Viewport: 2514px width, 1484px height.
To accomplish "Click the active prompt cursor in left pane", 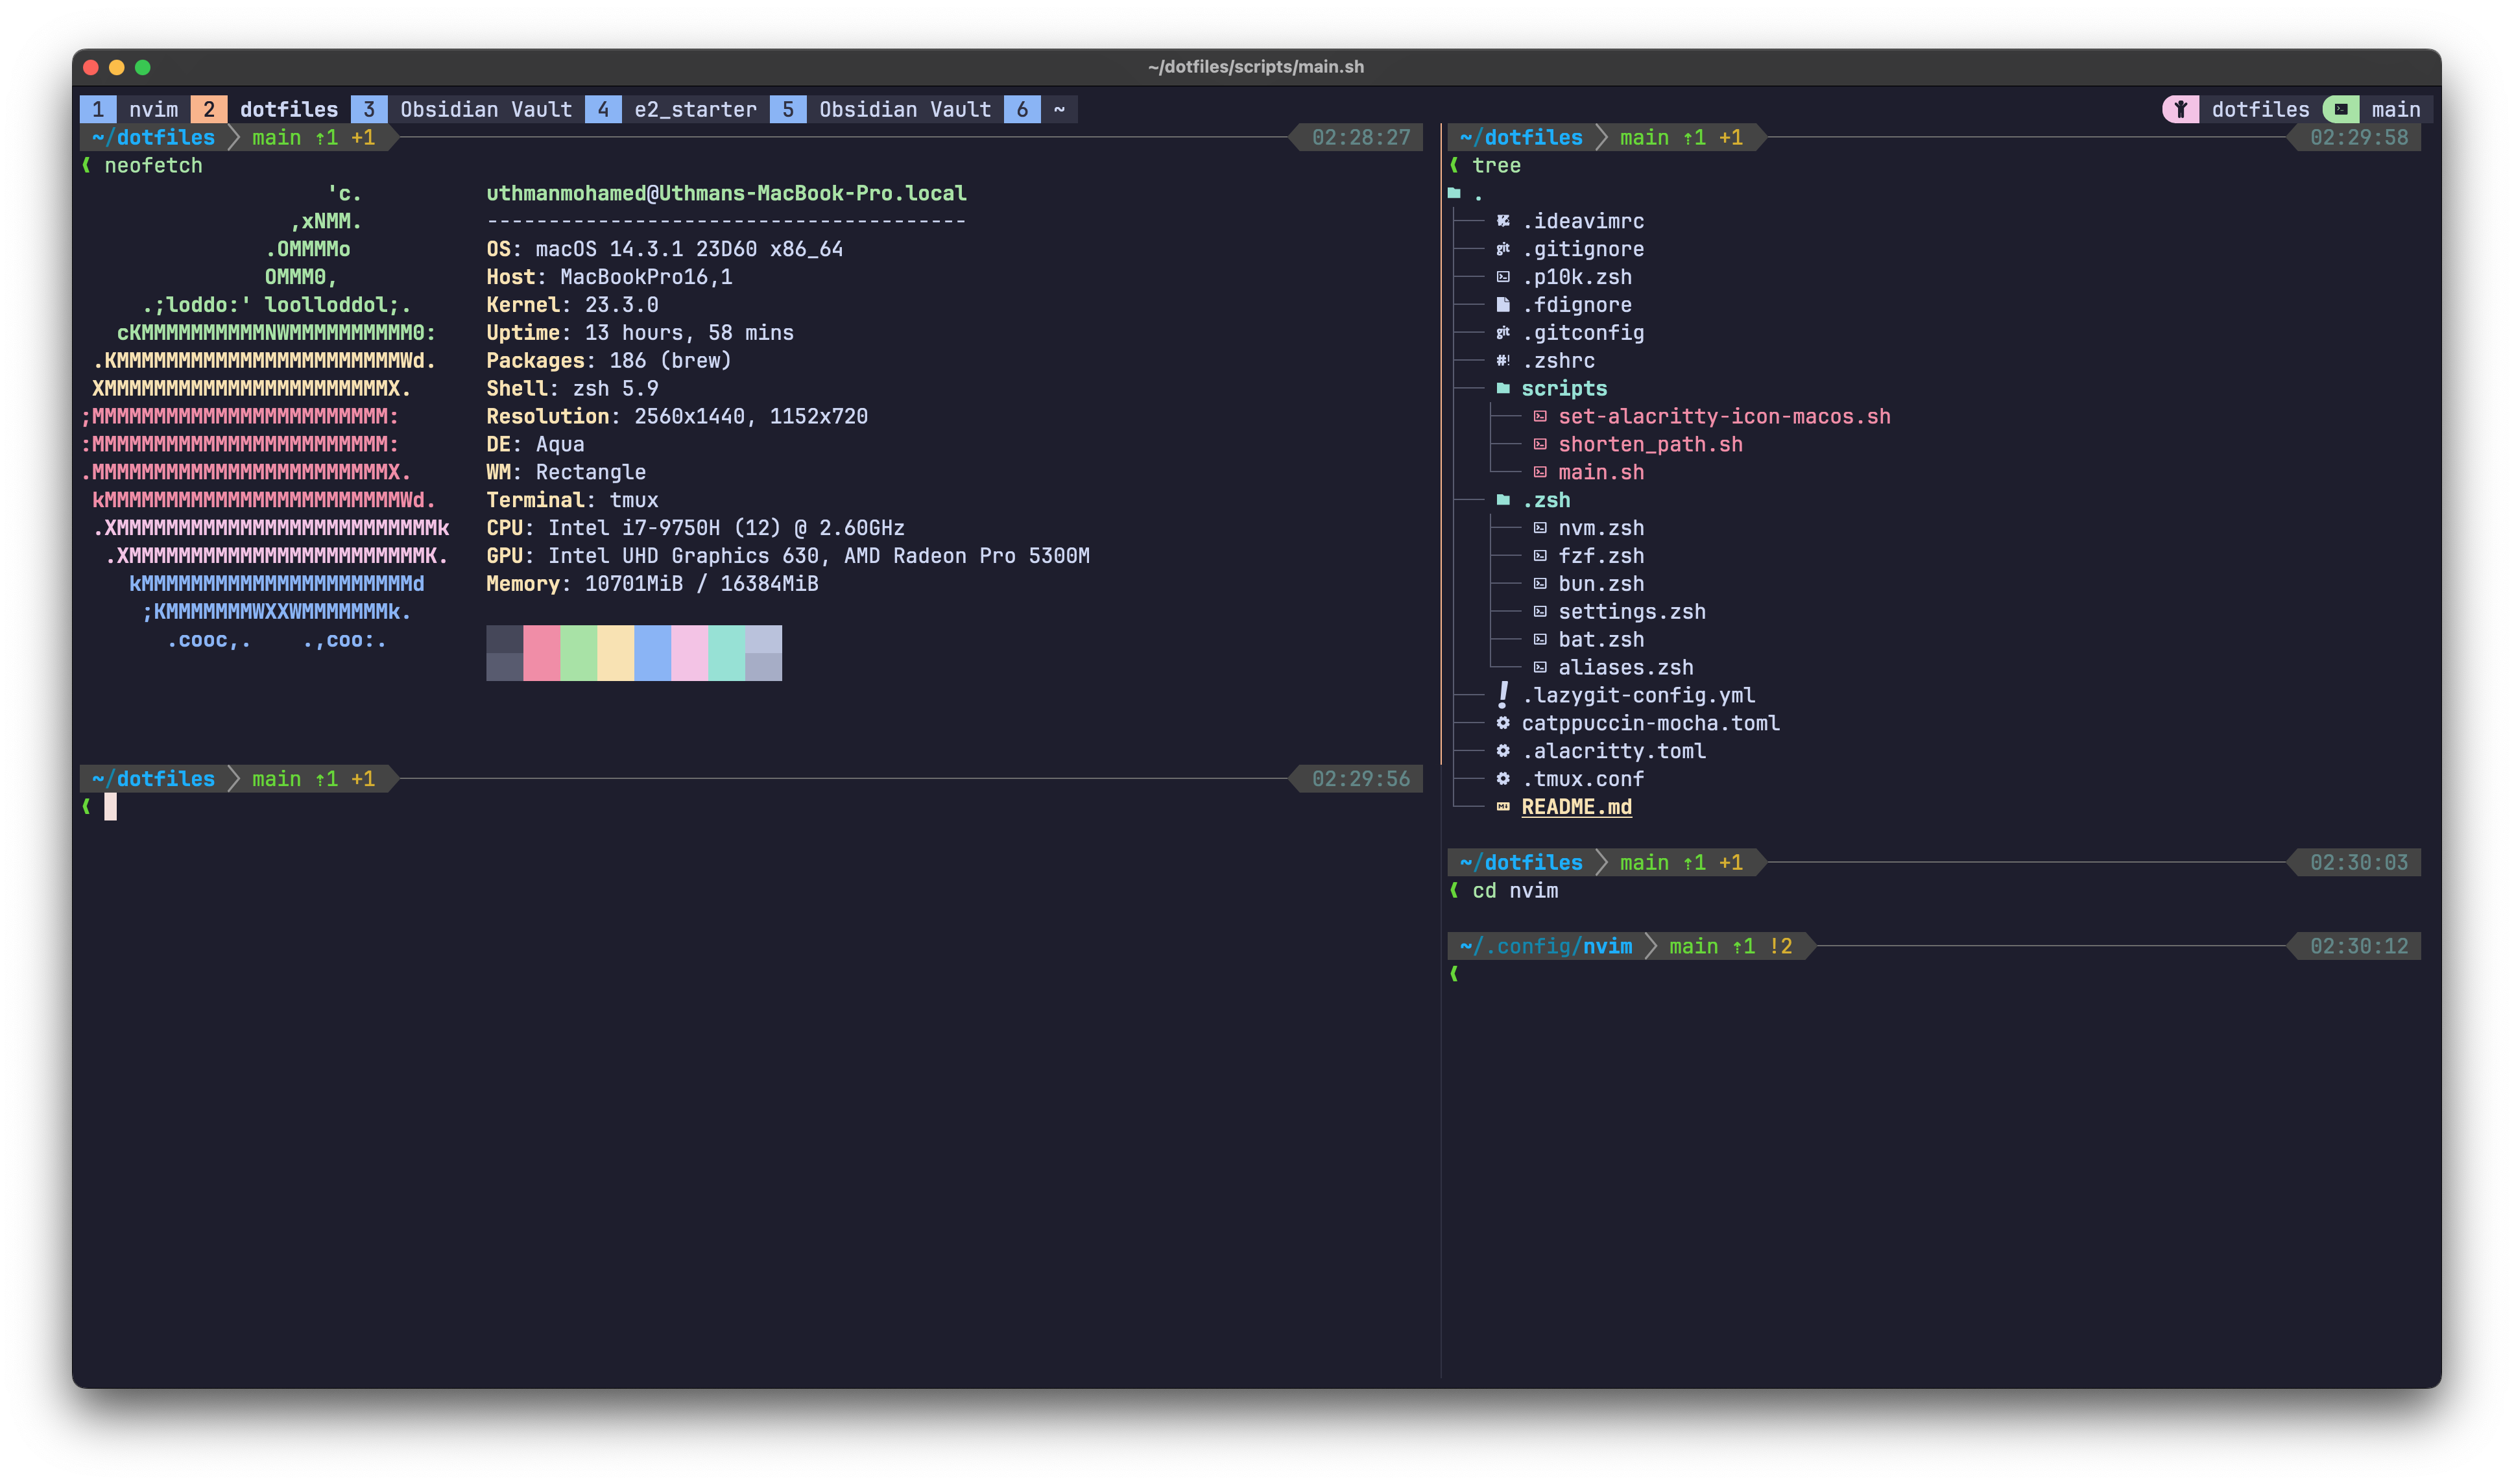I will pos(110,806).
